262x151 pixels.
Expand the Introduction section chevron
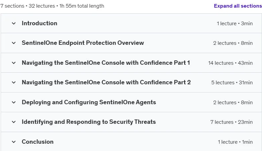[14, 23]
